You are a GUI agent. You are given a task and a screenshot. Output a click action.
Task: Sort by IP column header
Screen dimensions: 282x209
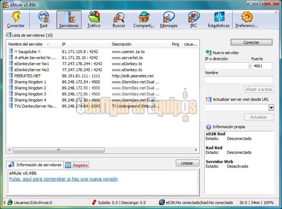tap(85, 44)
